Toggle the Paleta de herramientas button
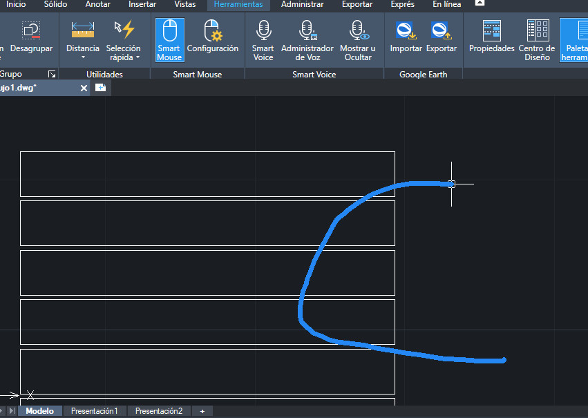This screenshot has height=418, width=588. click(x=574, y=40)
